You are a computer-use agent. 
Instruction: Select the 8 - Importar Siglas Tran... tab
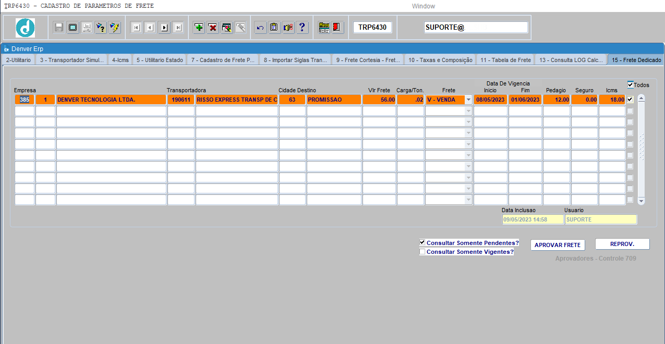296,60
